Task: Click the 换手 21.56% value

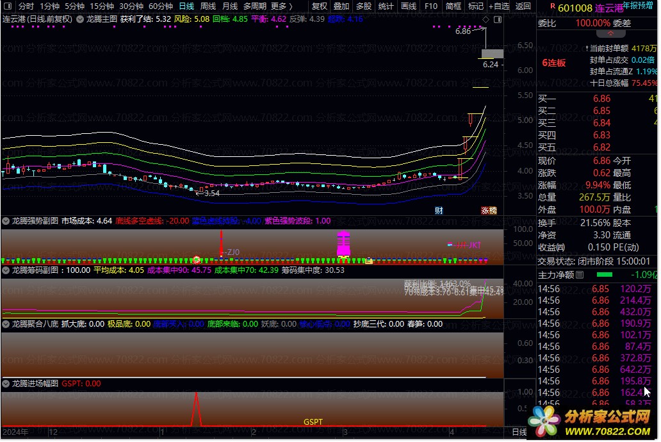Action: pos(595,223)
